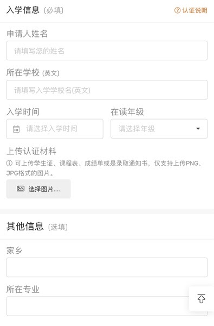Click the 其他信息 section heading

coord(25,227)
